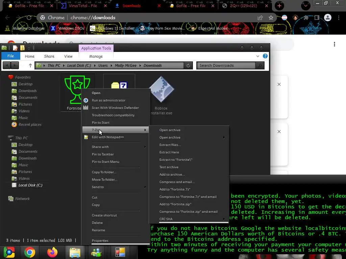The image size is (346, 259).
Task: Click Explorer's refresh icon by the address bar
Action: pos(188,65)
